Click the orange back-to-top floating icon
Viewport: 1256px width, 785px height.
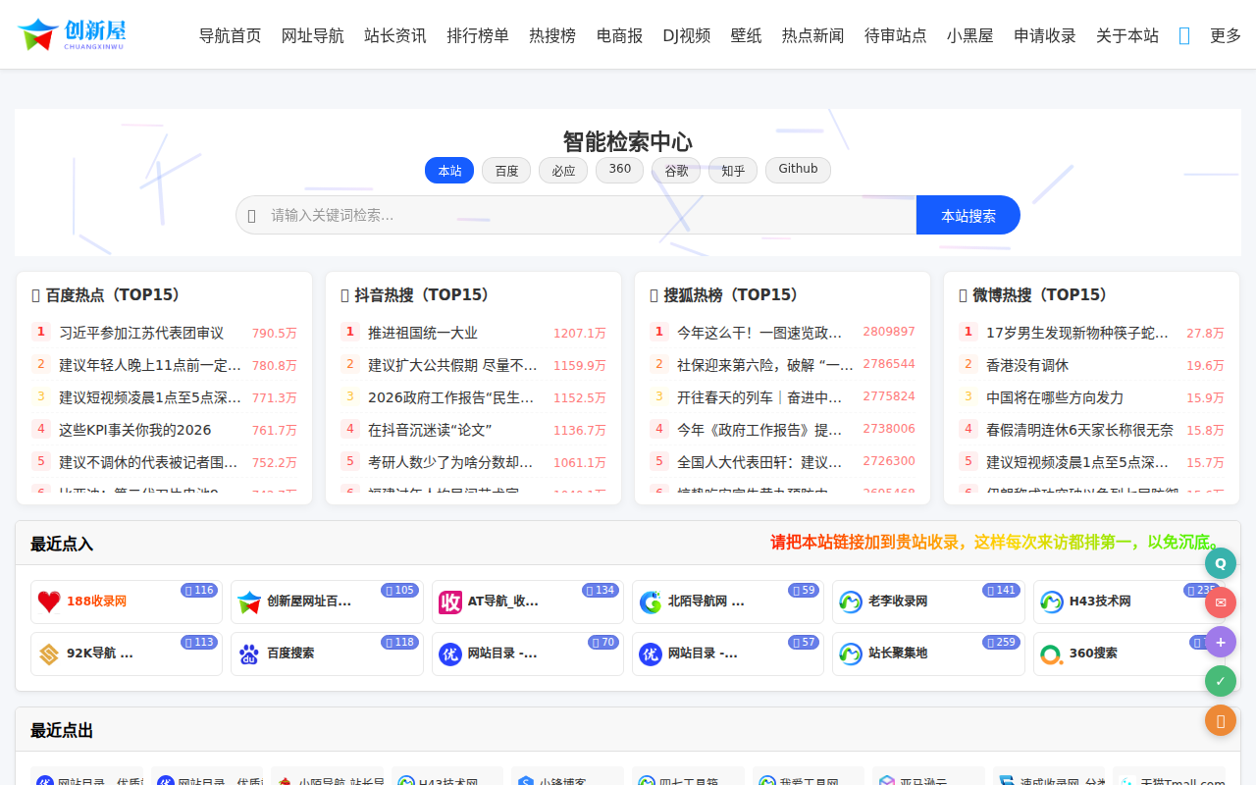coord(1220,719)
